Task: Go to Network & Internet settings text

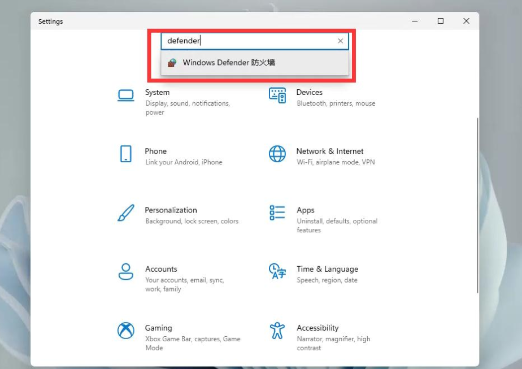Action: click(329, 151)
